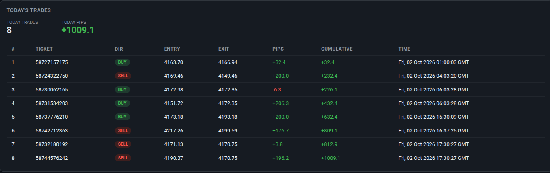
Task: Select ticket number 58730062165
Action: tap(52, 90)
